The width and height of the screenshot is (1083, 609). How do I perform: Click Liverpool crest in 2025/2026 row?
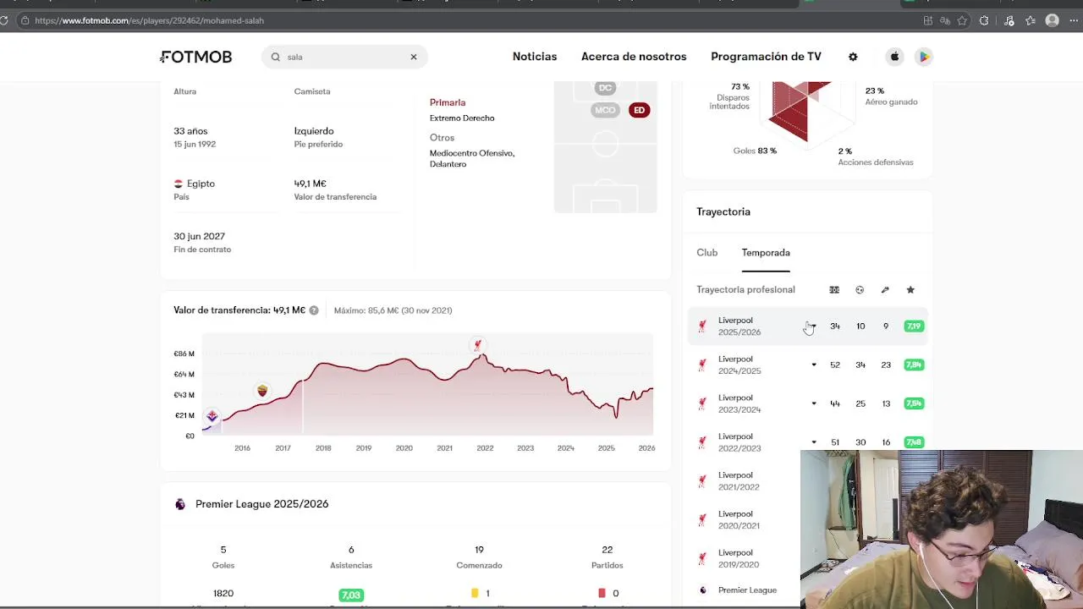(702, 326)
